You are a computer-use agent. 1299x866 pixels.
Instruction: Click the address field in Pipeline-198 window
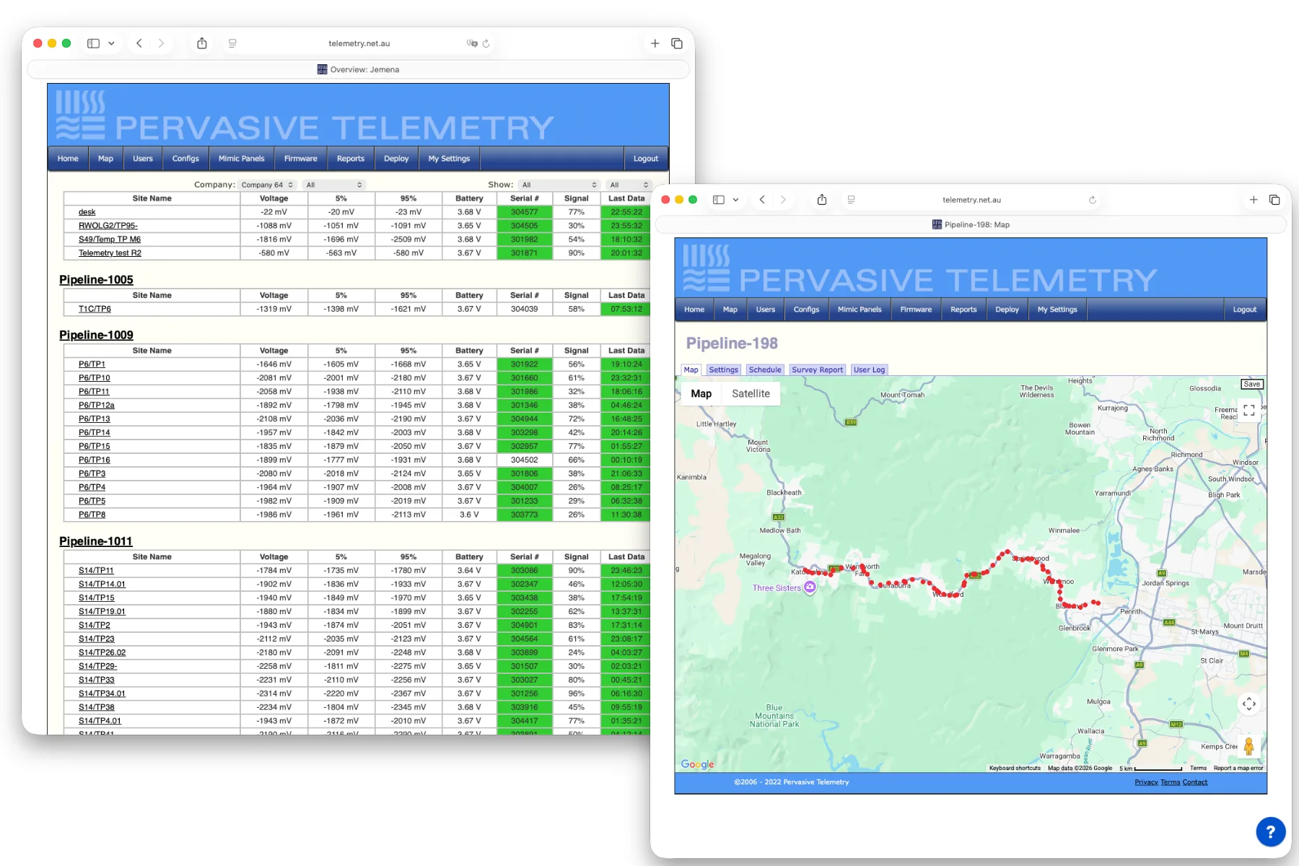click(x=971, y=200)
